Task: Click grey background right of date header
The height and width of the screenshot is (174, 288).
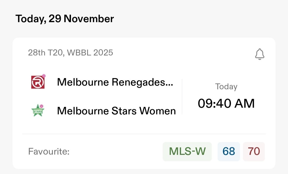Action: pos(200,19)
